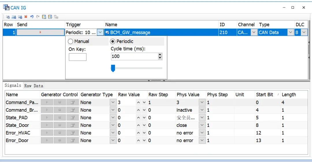312x162 pixels.
Task: Open Generator Type dropdown for Error_Door
Action: pos(113,140)
